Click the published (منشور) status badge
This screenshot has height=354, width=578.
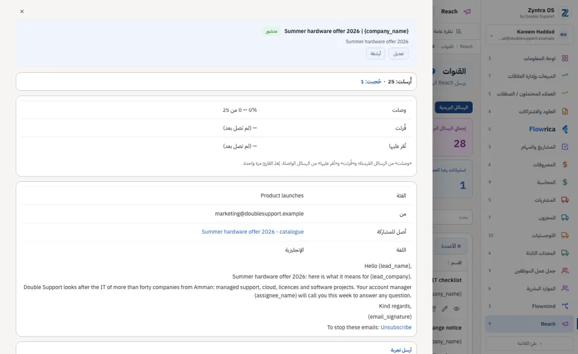point(272,31)
